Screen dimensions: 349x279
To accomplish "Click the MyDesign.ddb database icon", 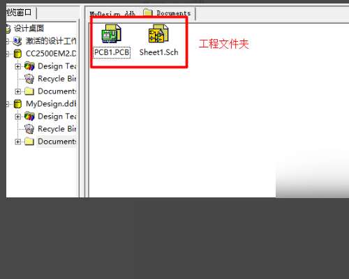I will coord(17,104).
